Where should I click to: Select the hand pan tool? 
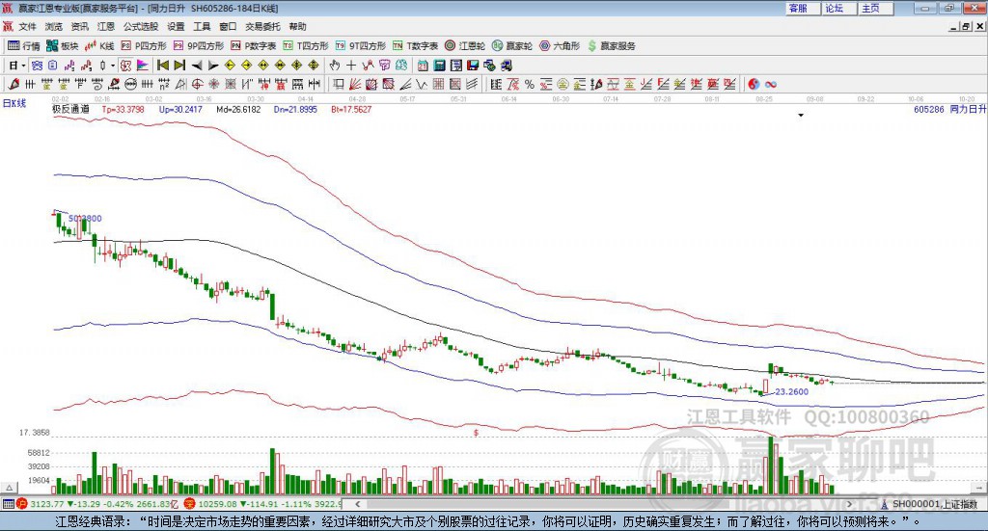click(x=335, y=66)
